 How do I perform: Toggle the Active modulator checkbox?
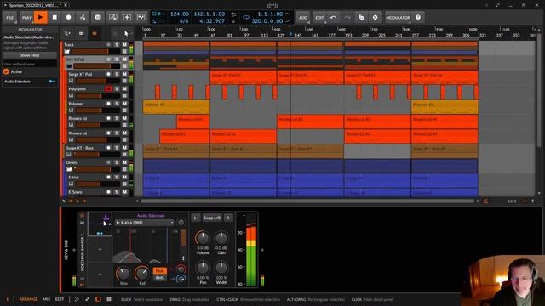coord(6,71)
